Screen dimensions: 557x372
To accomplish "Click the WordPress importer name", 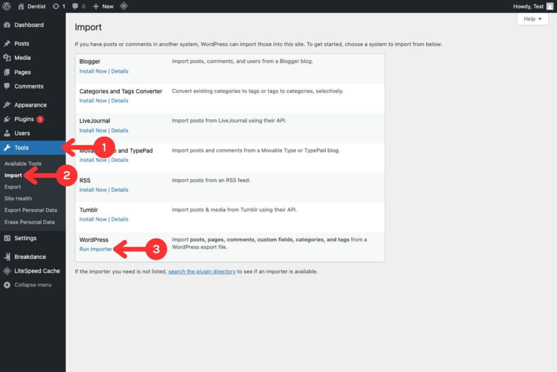I will pos(94,240).
